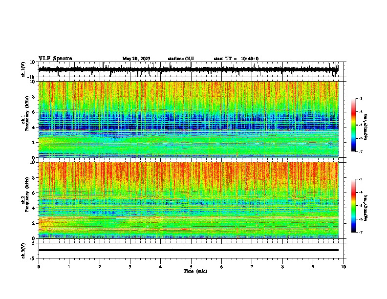387x299 pixels.
Task: Click the "-3" label on ch.1 colorbar
Action: coord(361,98)
